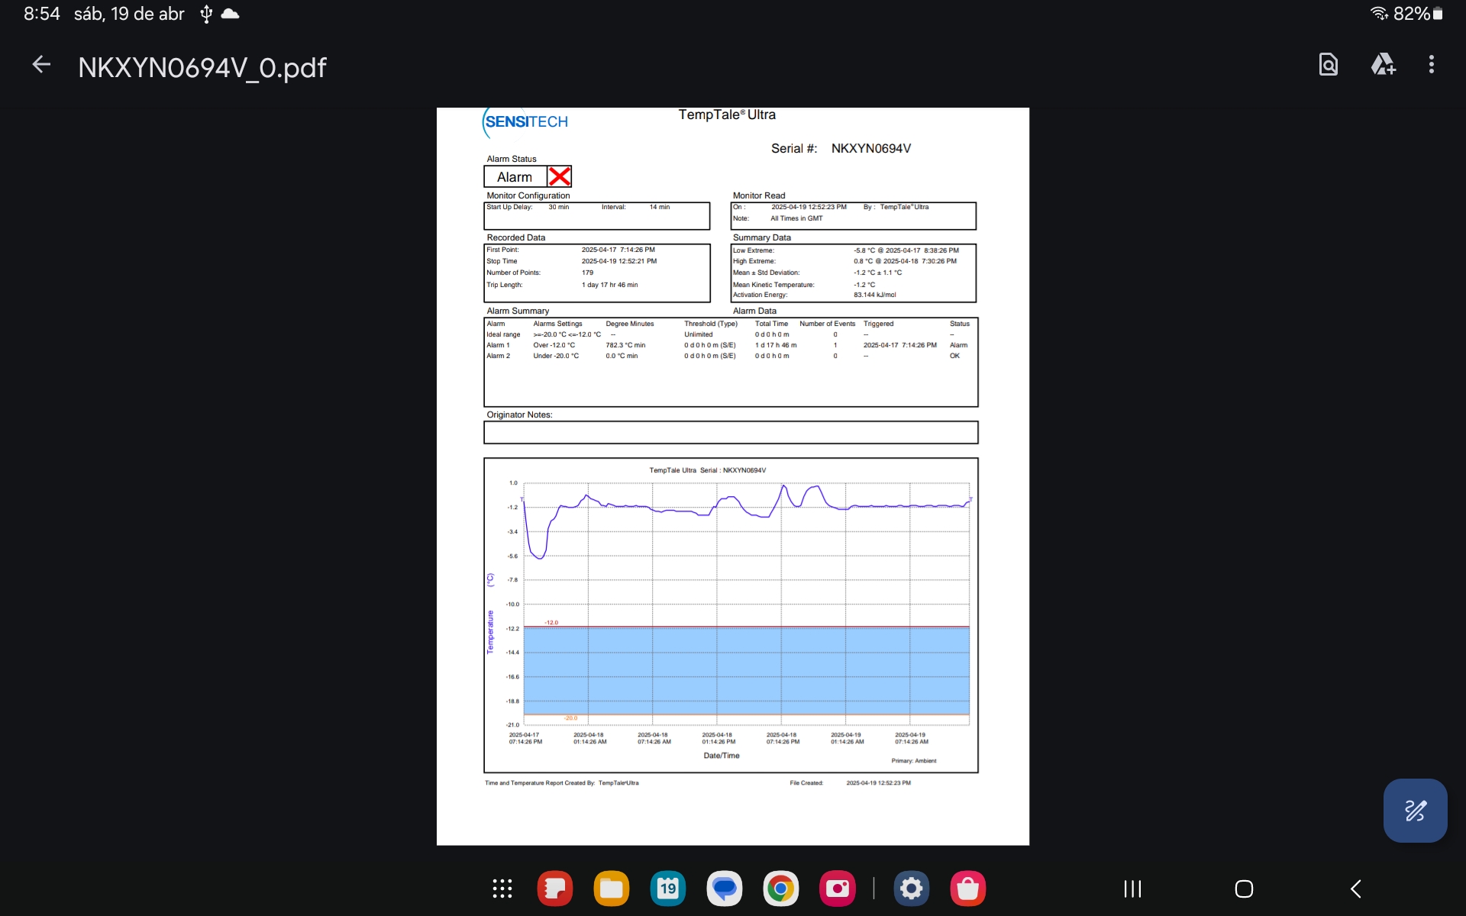Open the Calendar app showing 19
Screen dimensions: 1466x916
pyautogui.click(x=668, y=889)
